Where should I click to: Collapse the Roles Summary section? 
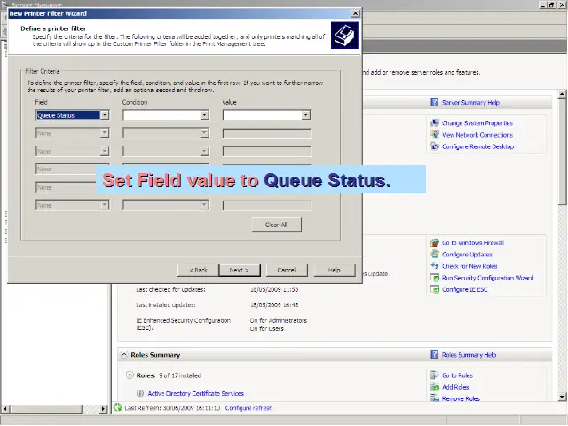[x=124, y=355]
